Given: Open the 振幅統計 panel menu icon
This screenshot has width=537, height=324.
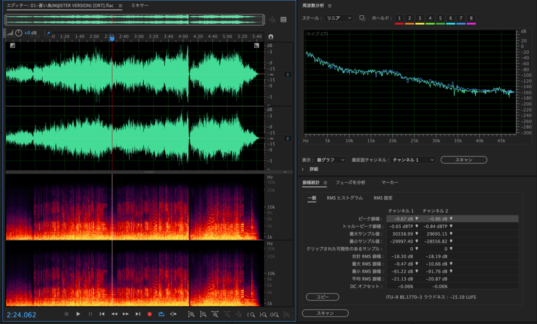Looking at the screenshot, I should click(325, 183).
